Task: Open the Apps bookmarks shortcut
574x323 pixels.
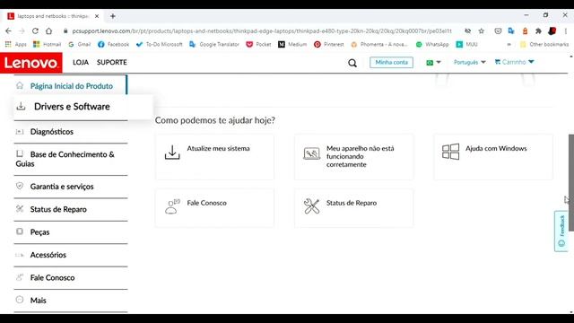Action: [16, 44]
